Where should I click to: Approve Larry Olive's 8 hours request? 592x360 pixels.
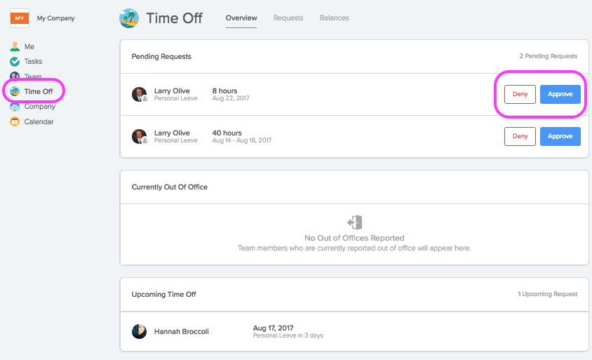pos(560,94)
